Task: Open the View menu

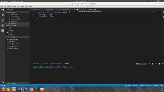Action: tap(15, 7)
